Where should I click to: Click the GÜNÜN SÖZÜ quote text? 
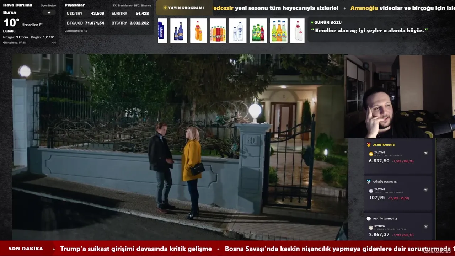click(369, 31)
